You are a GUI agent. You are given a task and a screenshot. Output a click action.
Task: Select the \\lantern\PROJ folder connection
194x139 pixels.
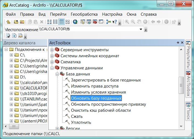pos(33,121)
